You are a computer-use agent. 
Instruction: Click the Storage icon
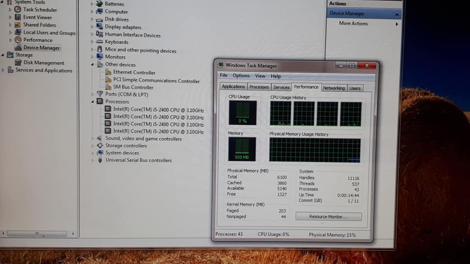10,55
